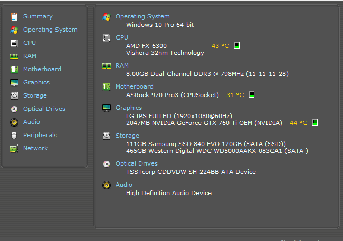Select Motherboard in the sidebar

click(x=42, y=69)
